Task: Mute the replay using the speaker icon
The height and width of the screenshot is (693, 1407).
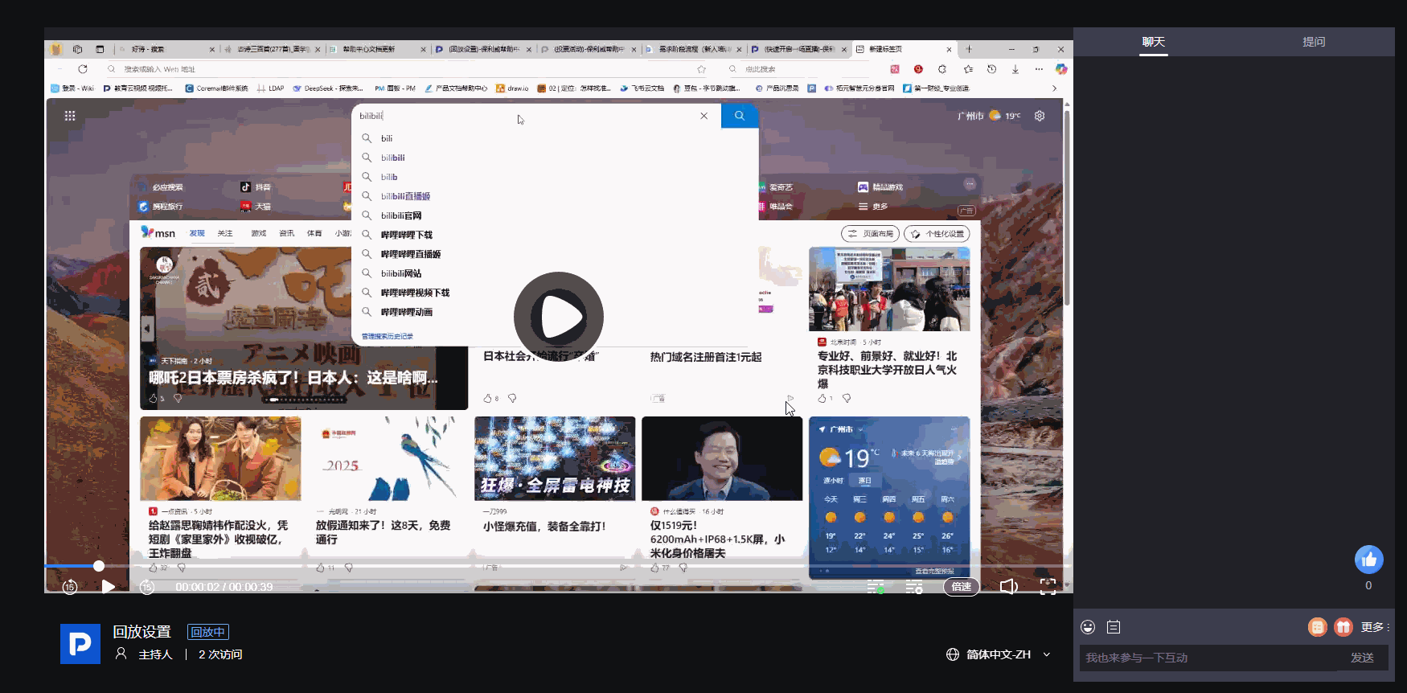Action: click(1009, 587)
